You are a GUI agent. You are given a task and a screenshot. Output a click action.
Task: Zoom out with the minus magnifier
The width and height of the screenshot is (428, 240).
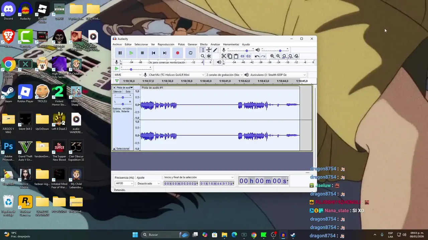pyautogui.click(x=278, y=56)
